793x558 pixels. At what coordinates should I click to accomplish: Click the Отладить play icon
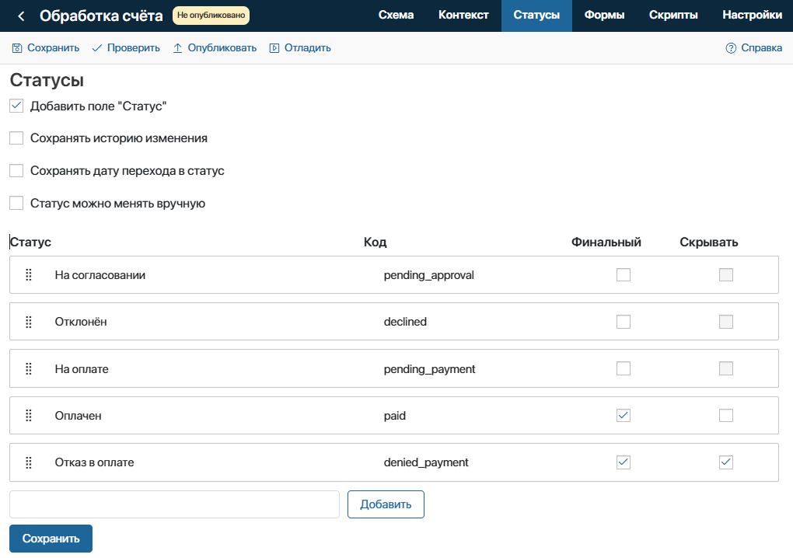click(274, 48)
